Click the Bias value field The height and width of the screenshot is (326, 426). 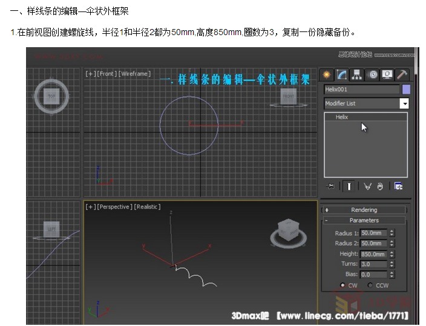pyautogui.click(x=373, y=275)
